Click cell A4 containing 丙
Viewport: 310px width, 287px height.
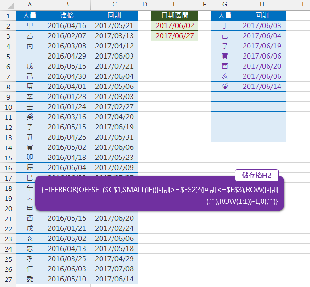coord(30,46)
